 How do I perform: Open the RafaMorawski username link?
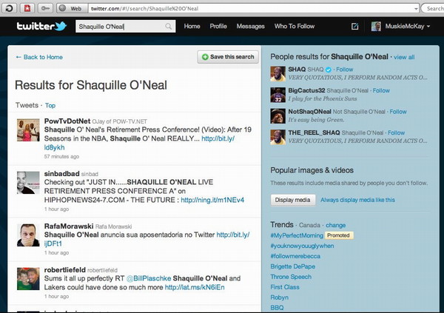pos(69,226)
